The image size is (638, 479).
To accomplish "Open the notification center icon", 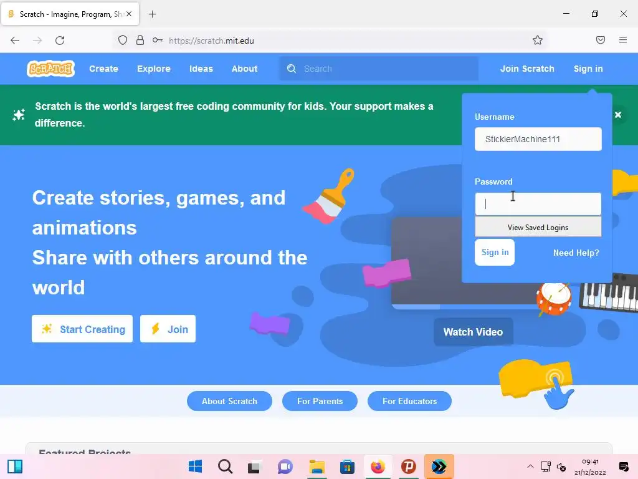I will pos(623,467).
